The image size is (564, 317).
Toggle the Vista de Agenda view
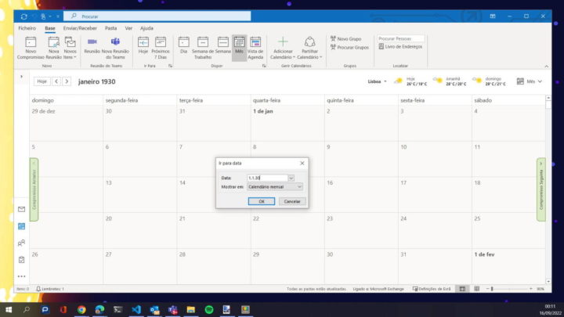pyautogui.click(x=256, y=42)
